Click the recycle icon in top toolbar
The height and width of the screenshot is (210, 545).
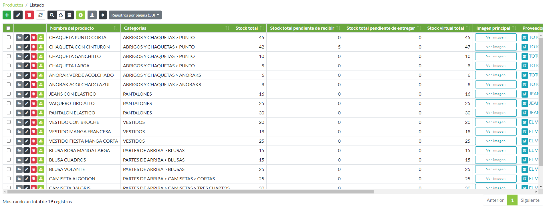tap(61, 15)
